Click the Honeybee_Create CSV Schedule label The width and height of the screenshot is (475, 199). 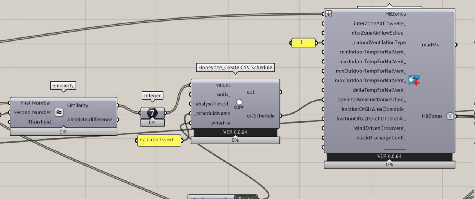(235, 68)
